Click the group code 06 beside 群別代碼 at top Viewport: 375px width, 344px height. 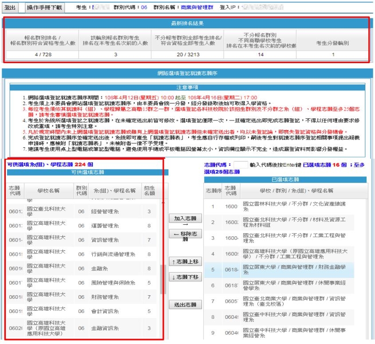[144, 8]
